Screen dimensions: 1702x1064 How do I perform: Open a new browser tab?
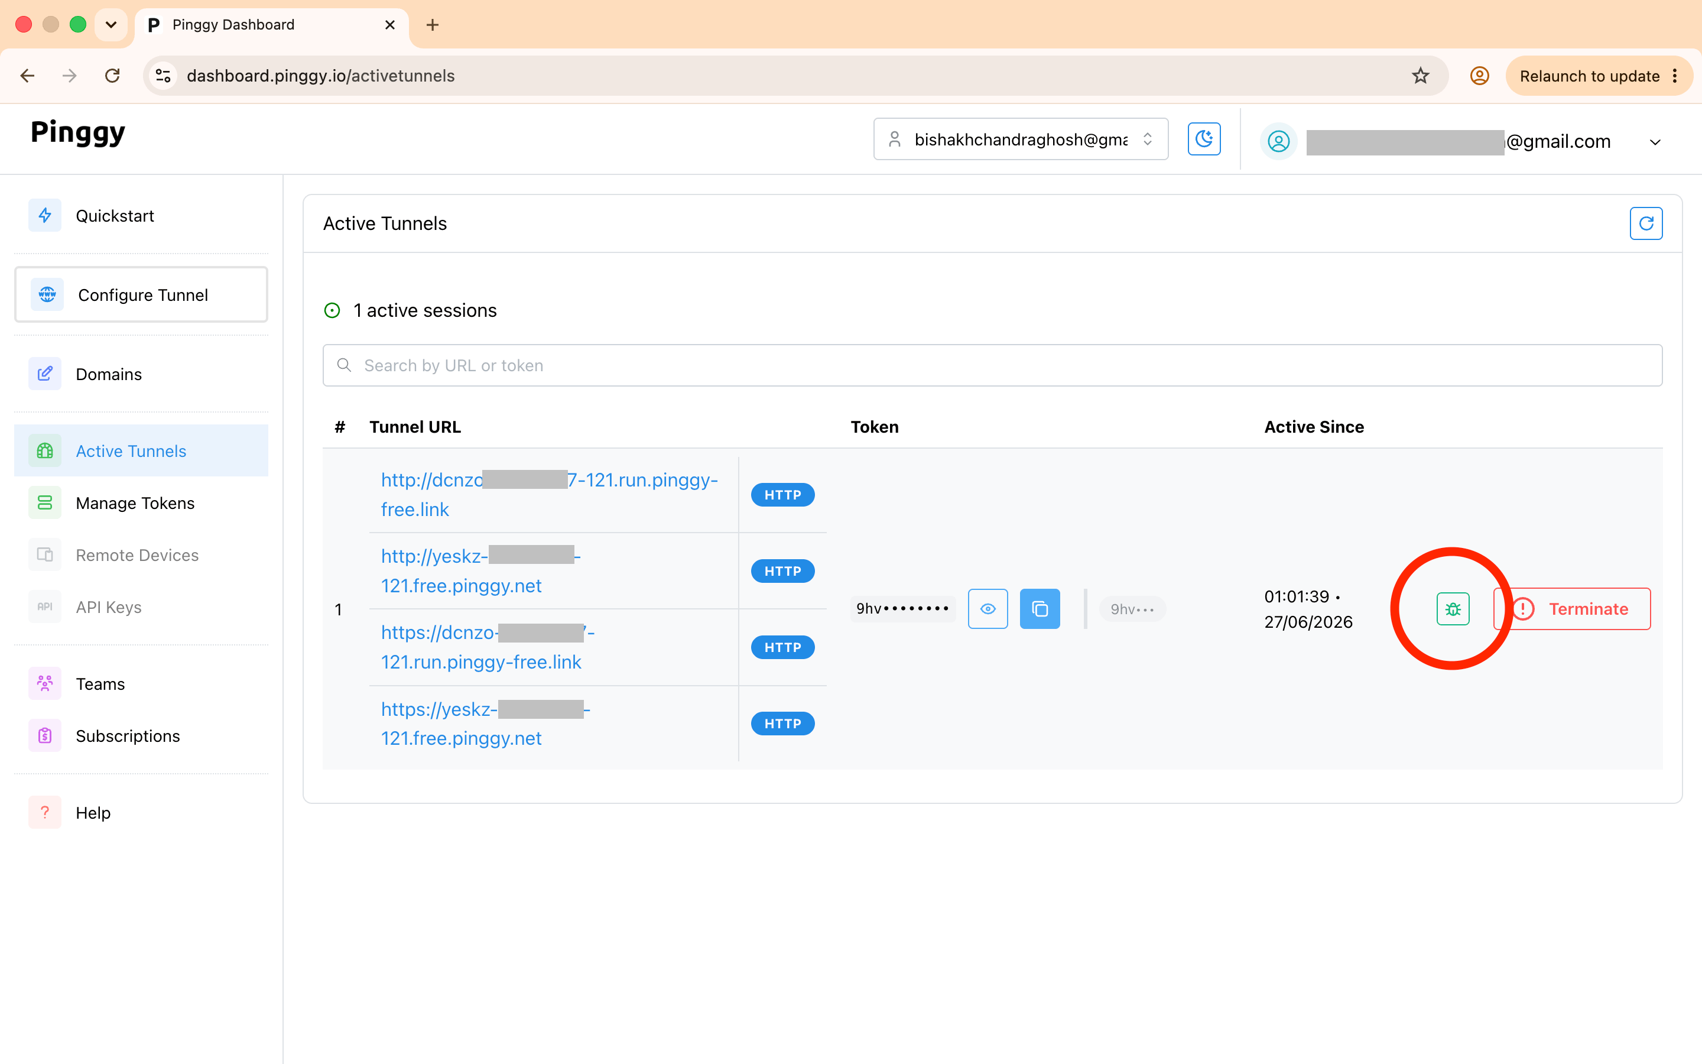[x=433, y=25]
